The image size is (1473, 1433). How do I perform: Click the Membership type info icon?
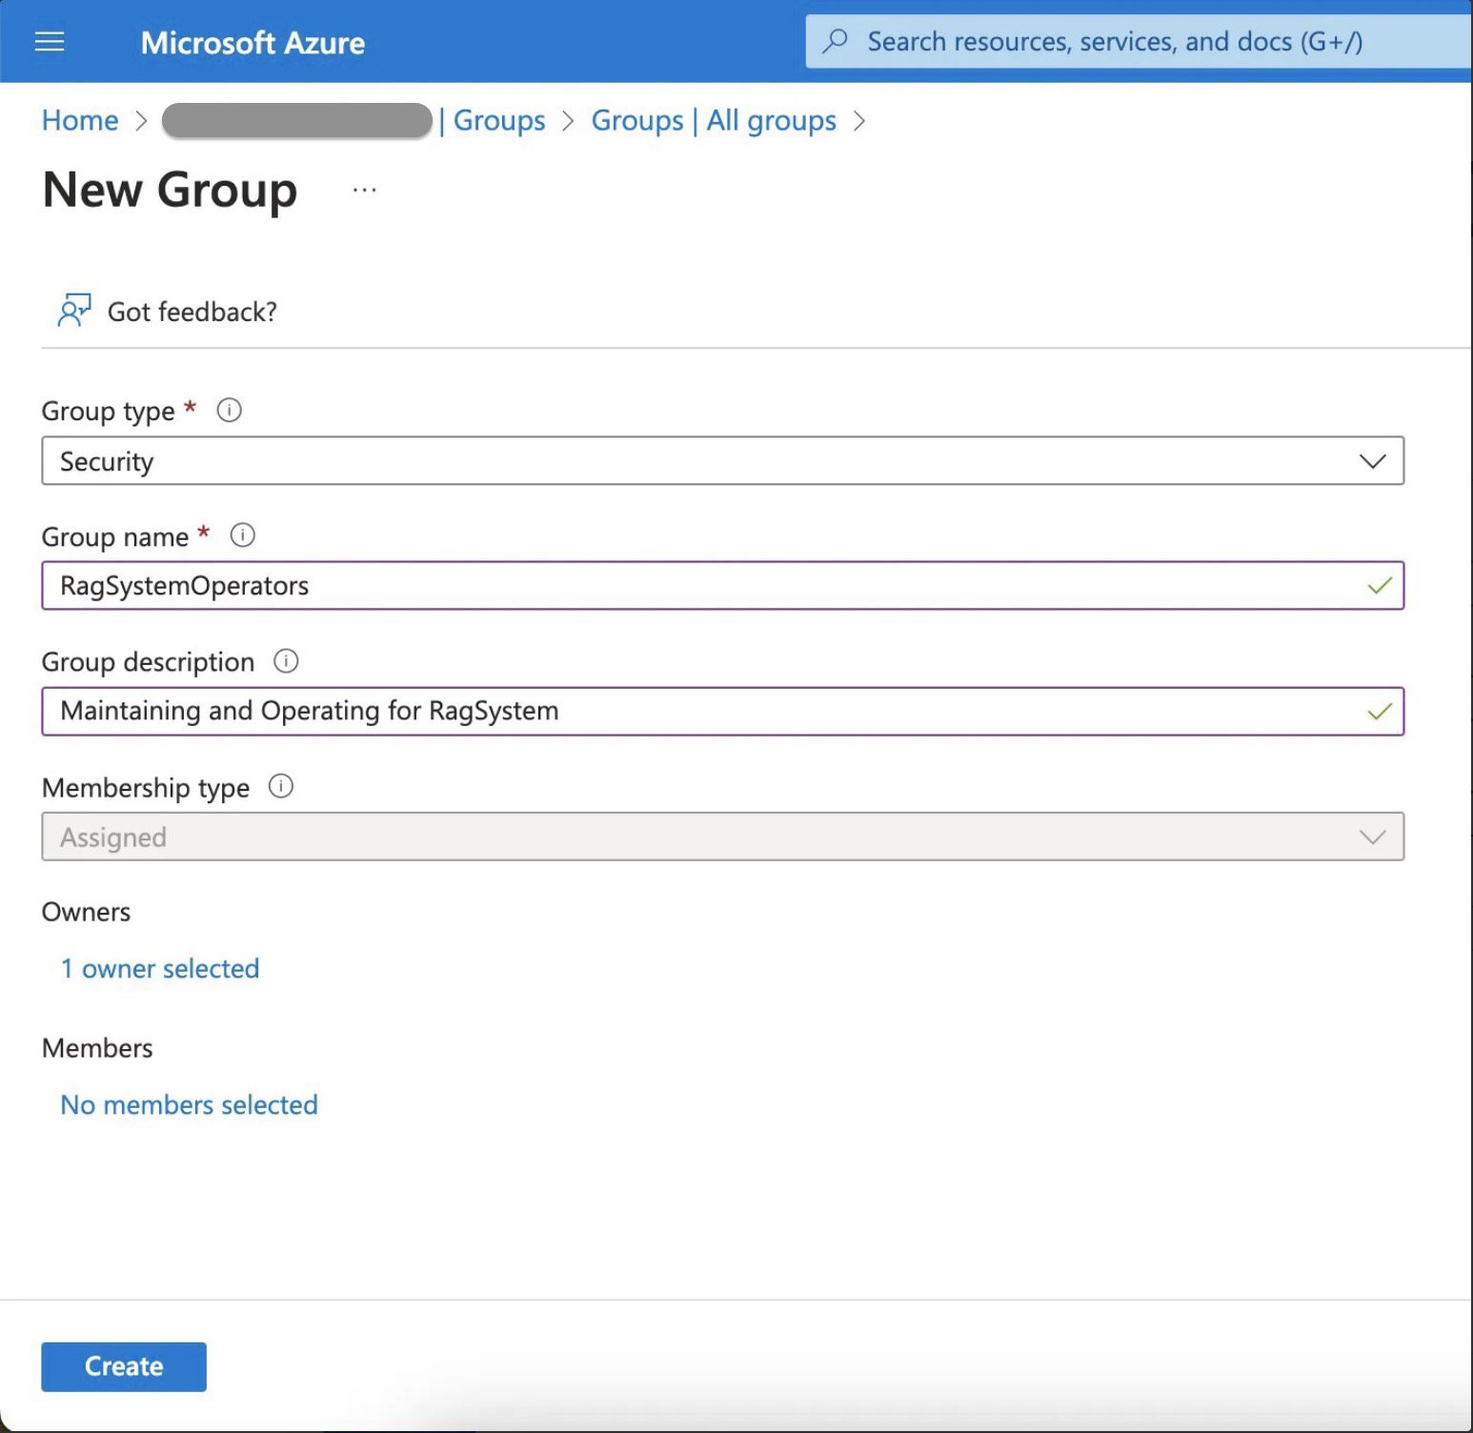pyautogui.click(x=281, y=787)
